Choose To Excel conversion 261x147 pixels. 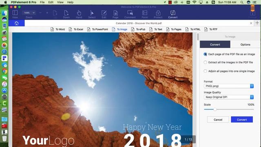pyautogui.click(x=76, y=29)
